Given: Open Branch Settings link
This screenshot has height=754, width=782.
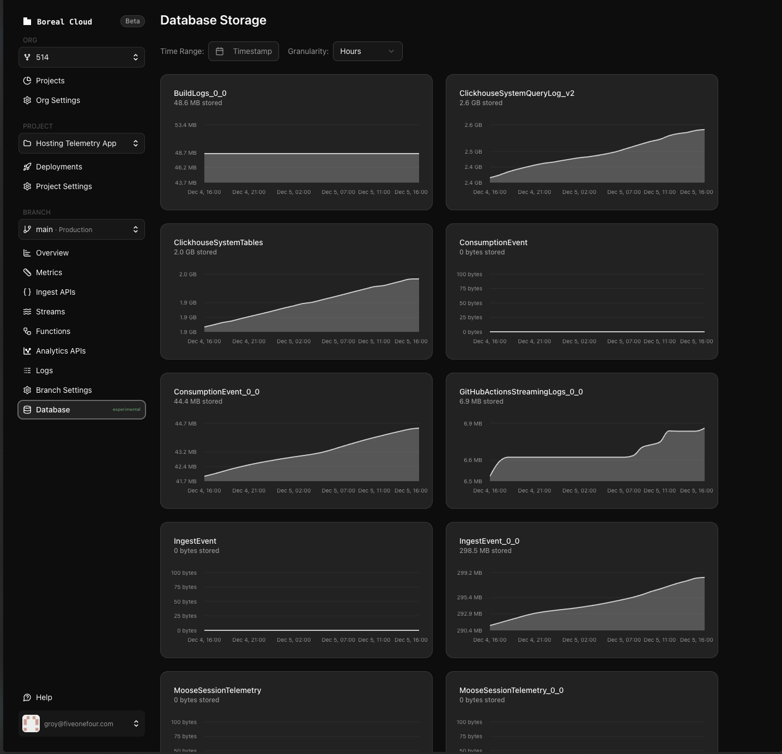Looking at the screenshot, I should [64, 390].
